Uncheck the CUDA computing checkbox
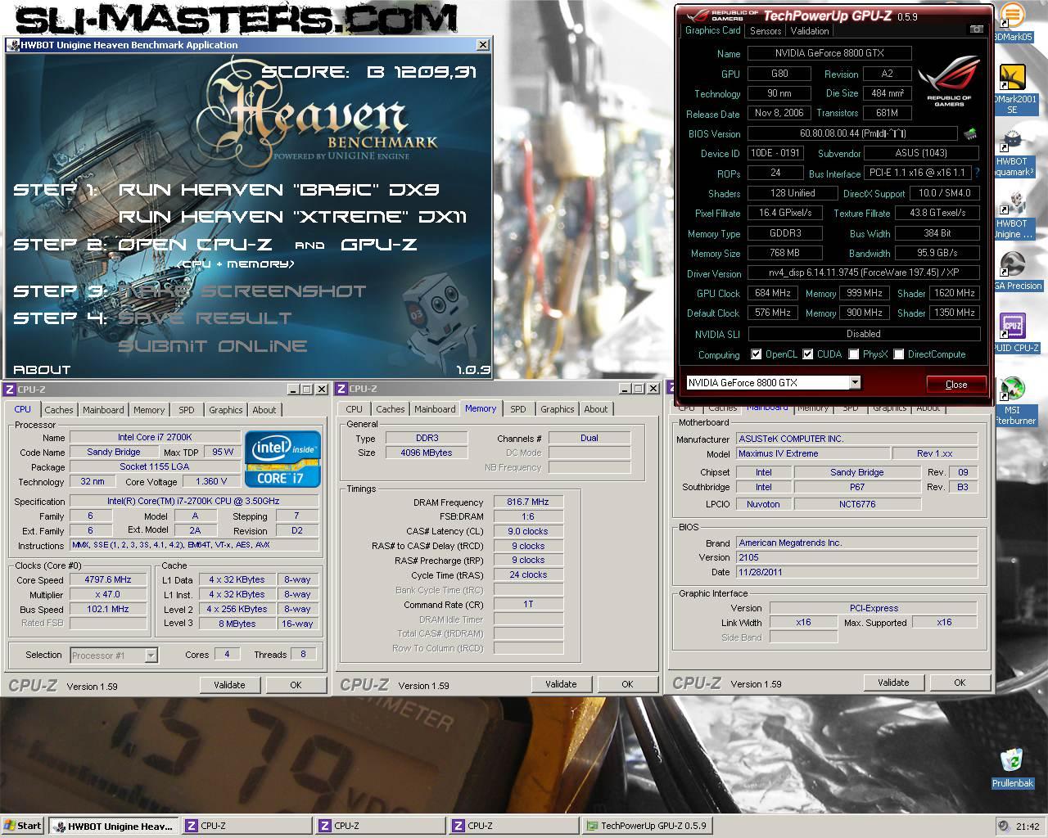Screen dimensions: 1048x838 tap(808, 354)
